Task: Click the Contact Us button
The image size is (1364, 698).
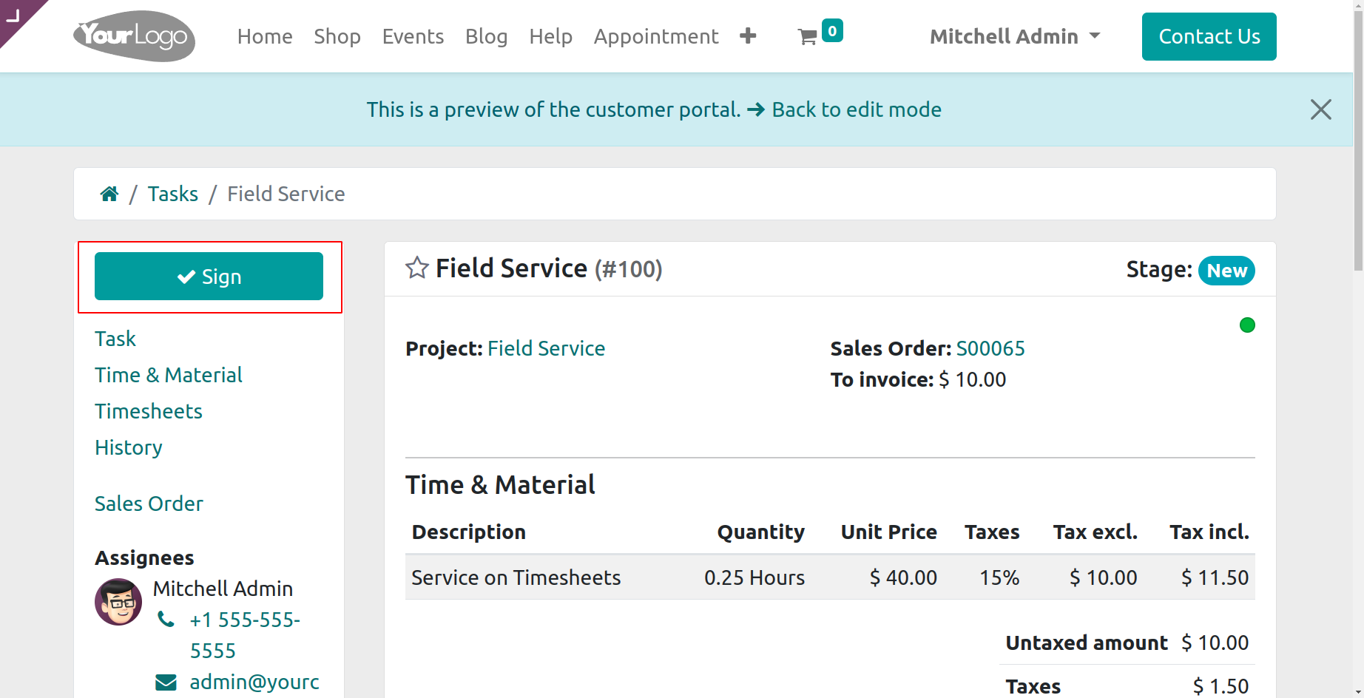Action: point(1209,36)
